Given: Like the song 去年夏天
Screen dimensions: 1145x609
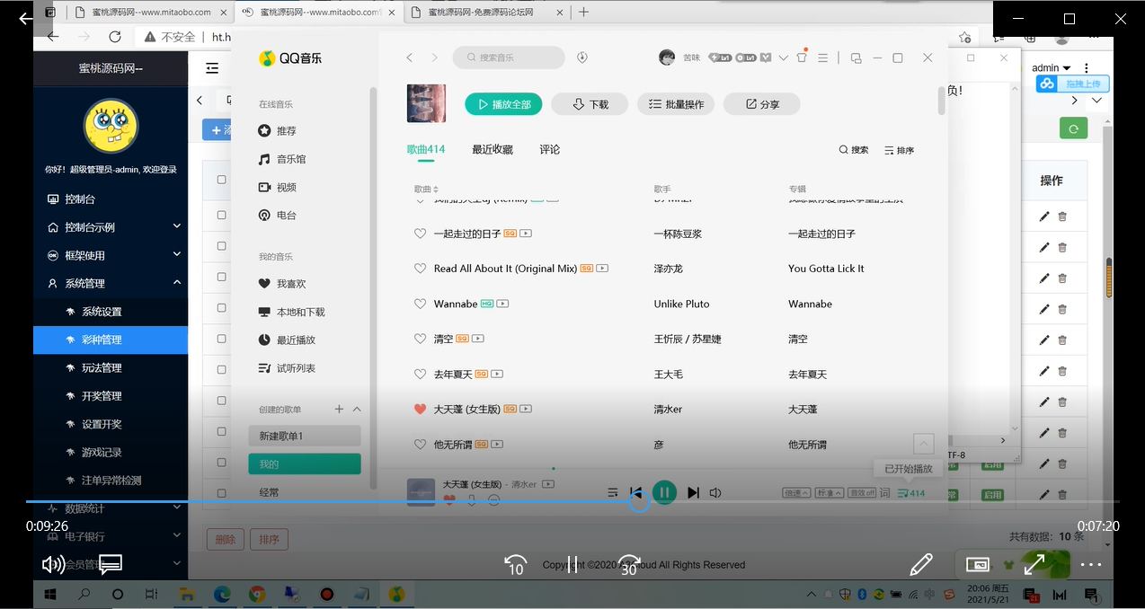Looking at the screenshot, I should click(x=420, y=374).
